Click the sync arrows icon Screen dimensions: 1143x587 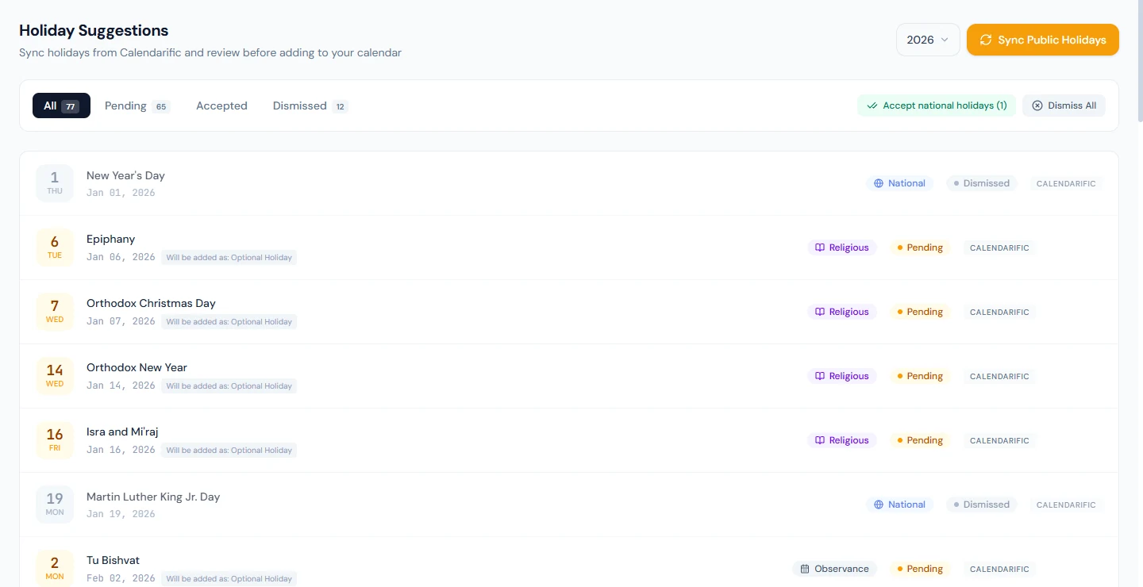(x=986, y=40)
